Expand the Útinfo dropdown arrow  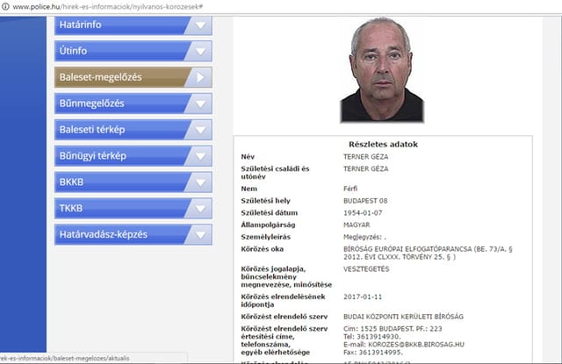[x=200, y=51]
